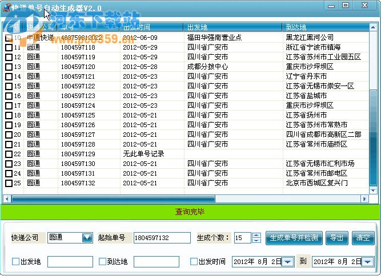Select the 福田华强南营业点 cell

[x=214, y=38]
